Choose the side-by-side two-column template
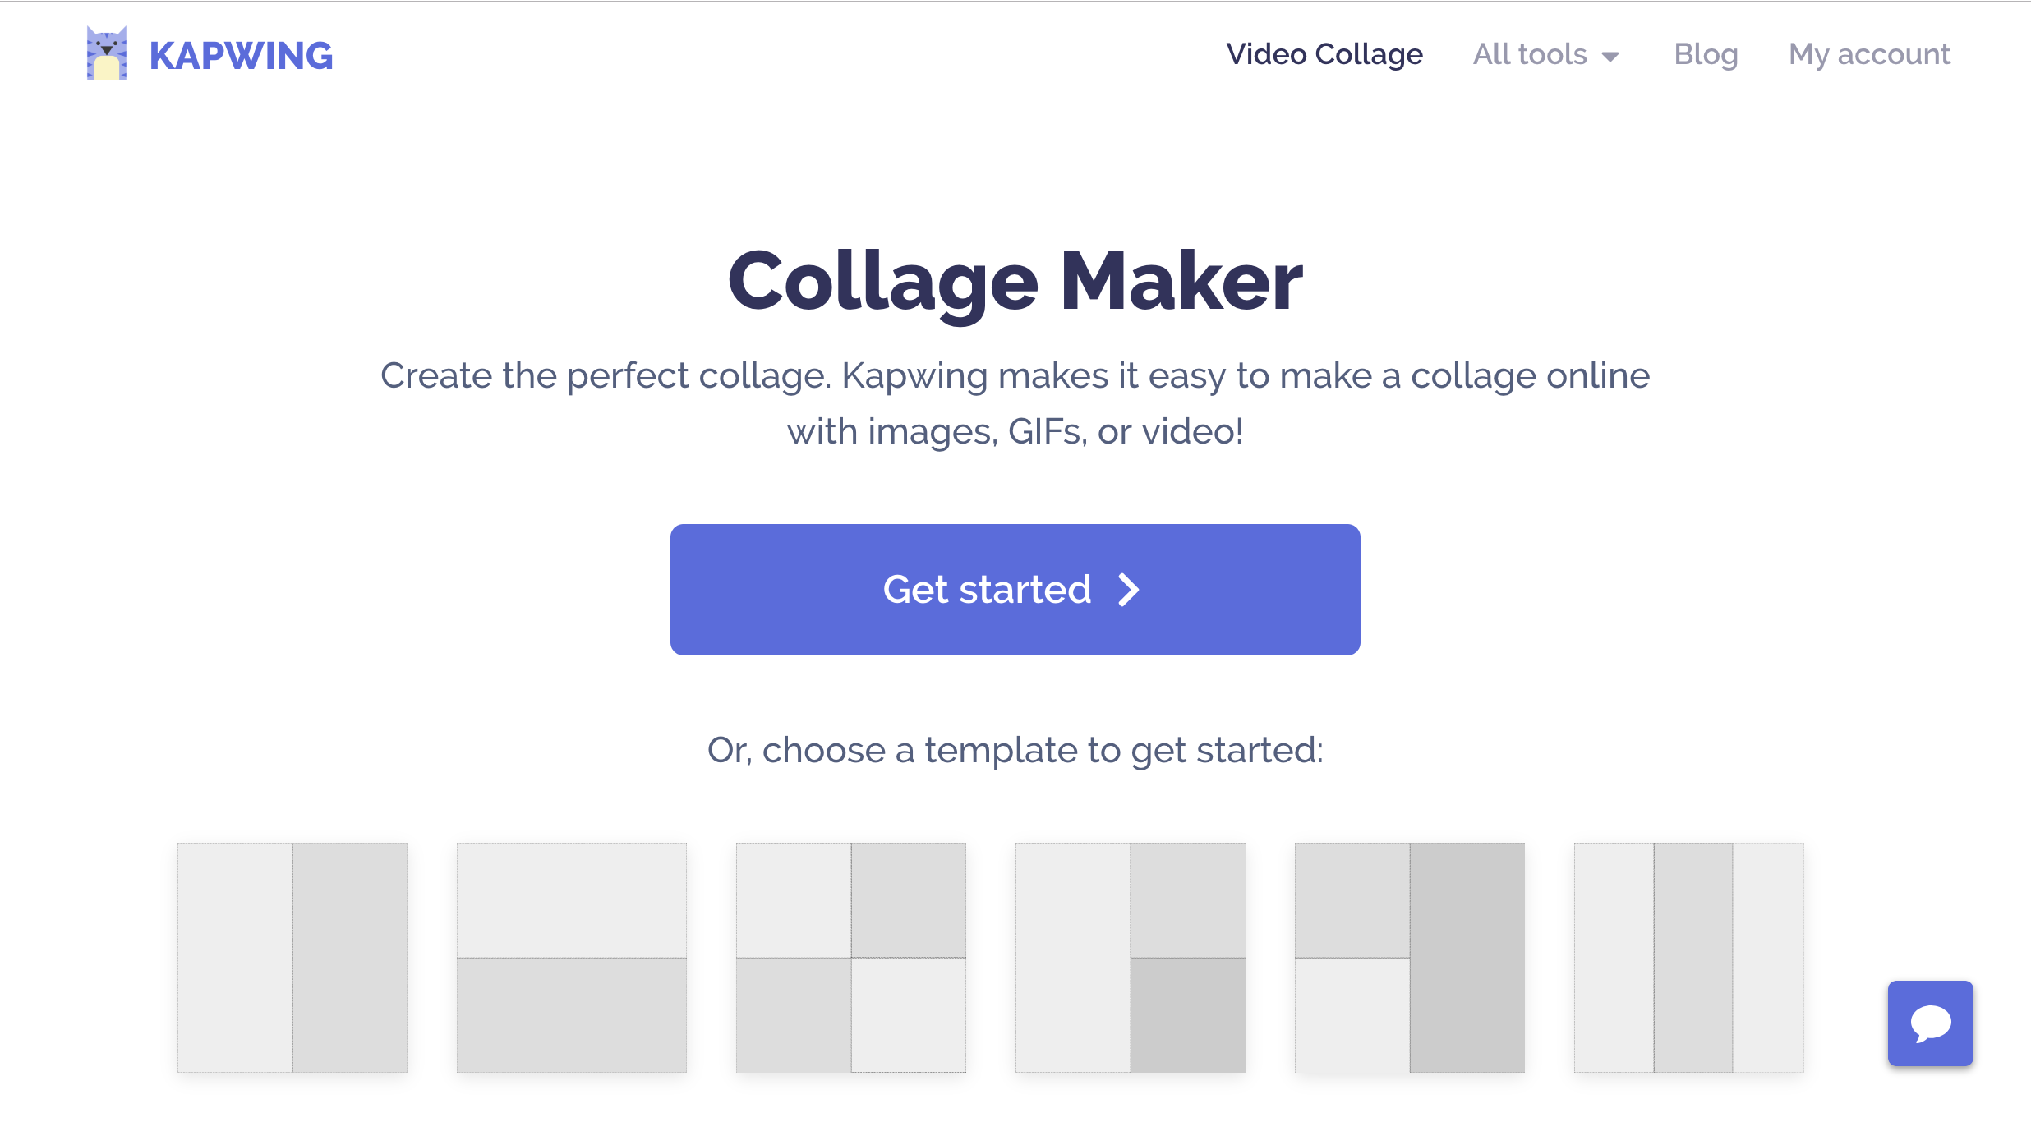This screenshot has width=2031, height=1122. point(292,958)
